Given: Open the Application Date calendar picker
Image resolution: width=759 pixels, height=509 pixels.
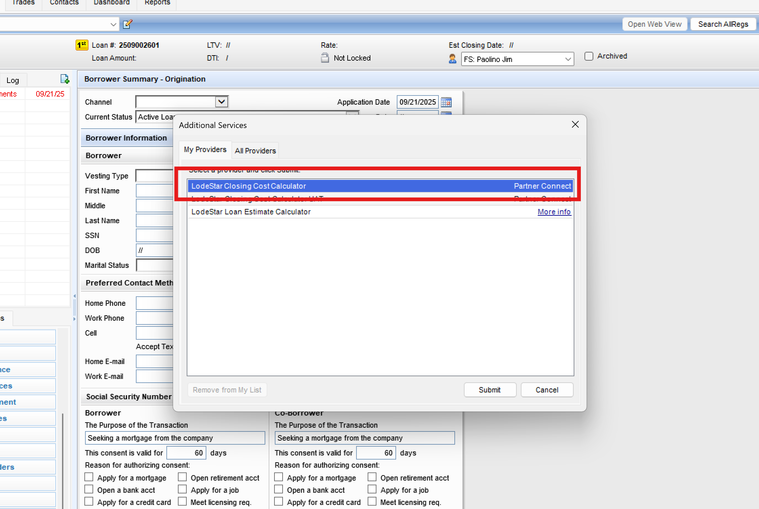Looking at the screenshot, I should [x=446, y=102].
